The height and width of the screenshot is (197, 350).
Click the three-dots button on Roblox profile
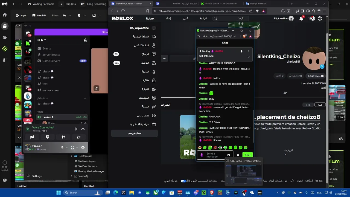pyautogui.click(x=164, y=58)
